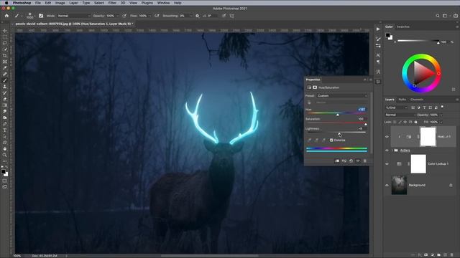460x258 pixels.
Task: Open the Fill dropdown arrow in Layers
Action: tap(441, 122)
